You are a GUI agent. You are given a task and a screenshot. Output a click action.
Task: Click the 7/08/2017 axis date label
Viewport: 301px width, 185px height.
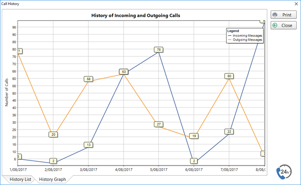[x=229, y=169]
